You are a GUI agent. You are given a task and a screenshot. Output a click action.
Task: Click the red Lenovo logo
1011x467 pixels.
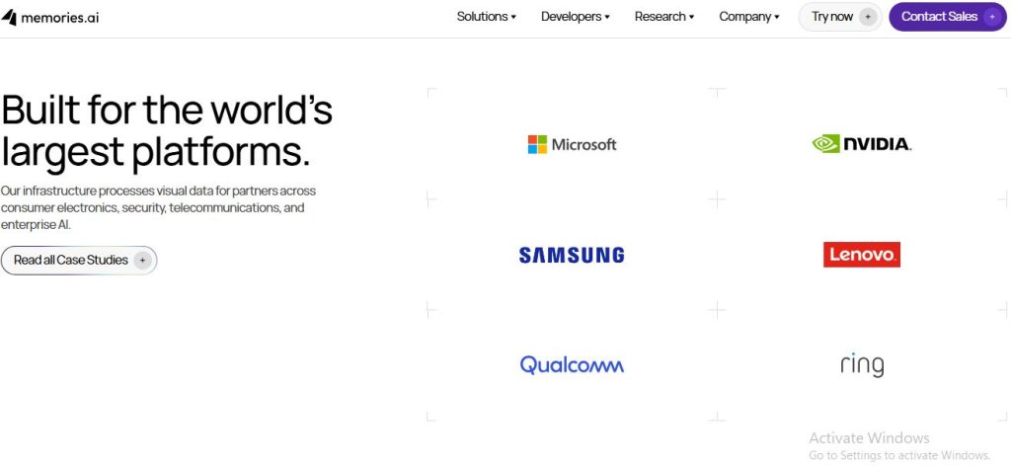pyautogui.click(x=861, y=255)
